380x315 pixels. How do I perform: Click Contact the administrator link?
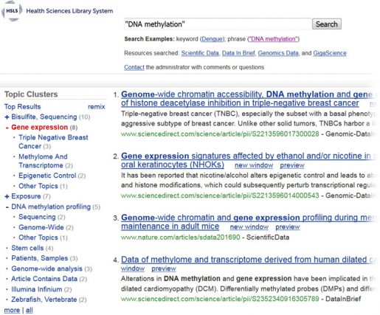click(134, 67)
